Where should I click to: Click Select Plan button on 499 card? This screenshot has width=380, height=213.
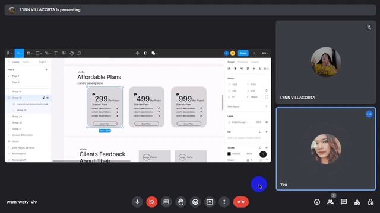[147, 124]
